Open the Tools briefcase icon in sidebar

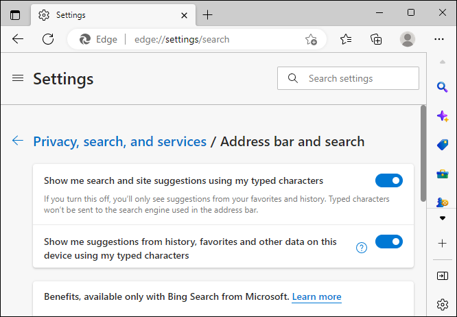coord(443,174)
